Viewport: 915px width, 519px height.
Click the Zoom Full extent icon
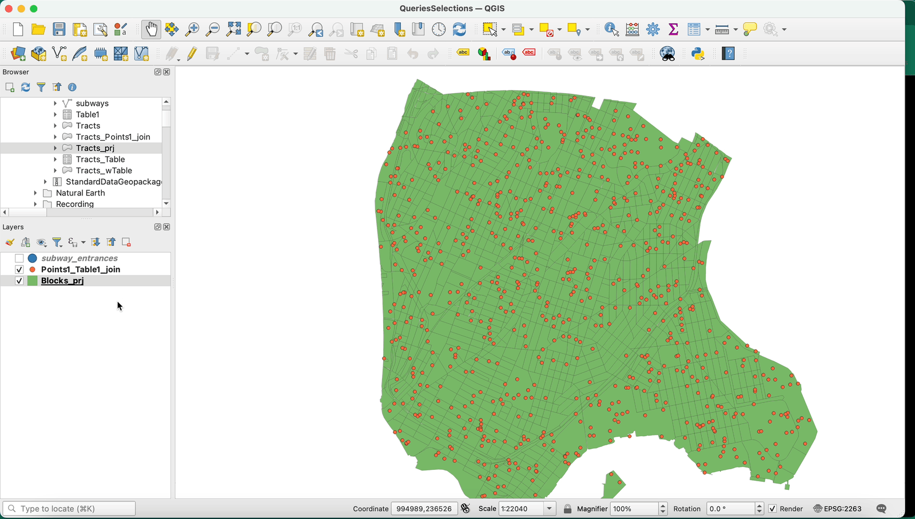[233, 29]
